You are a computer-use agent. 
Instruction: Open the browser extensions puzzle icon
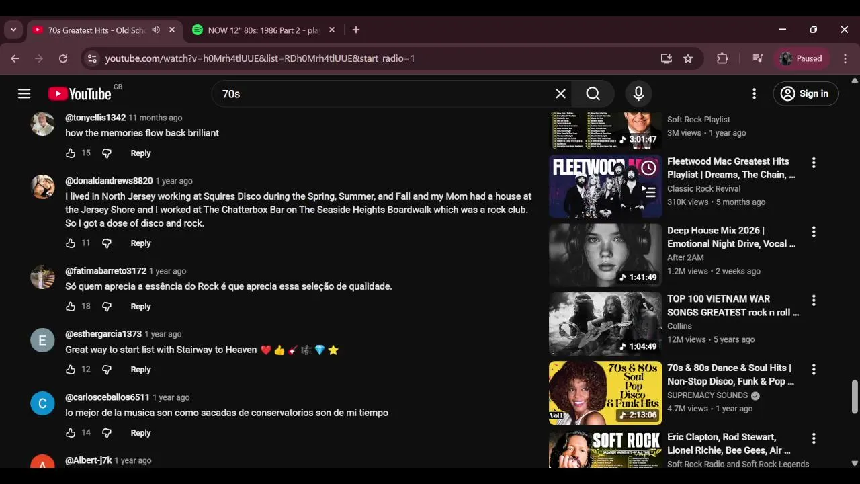[722, 59]
